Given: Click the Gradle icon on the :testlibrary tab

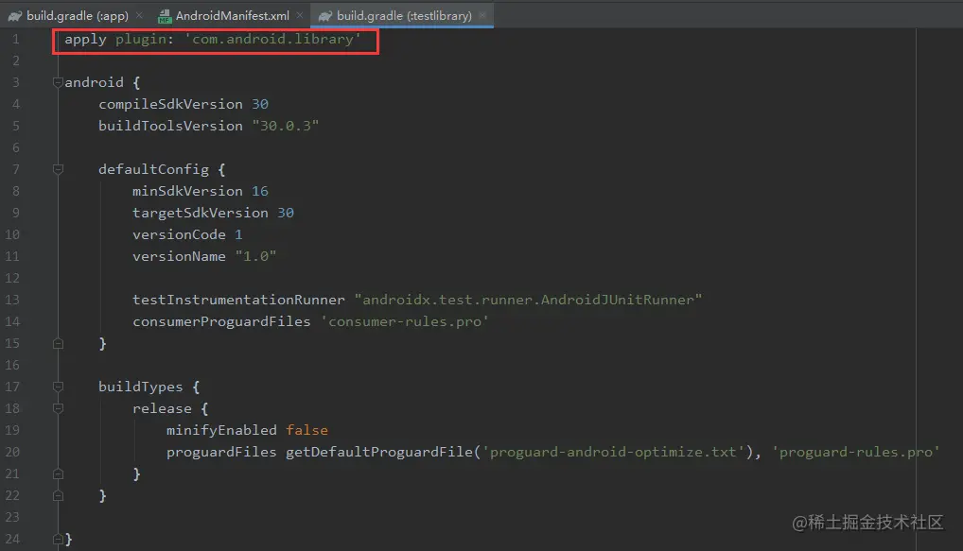Looking at the screenshot, I should coord(325,17).
